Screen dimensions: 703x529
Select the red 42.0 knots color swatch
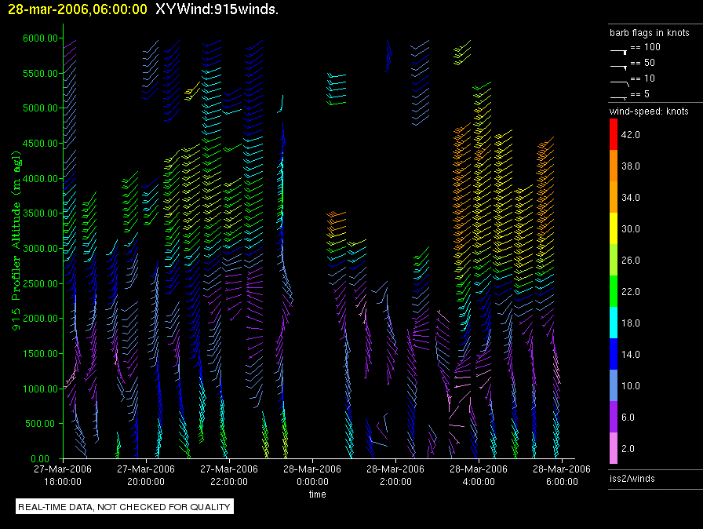click(x=614, y=135)
